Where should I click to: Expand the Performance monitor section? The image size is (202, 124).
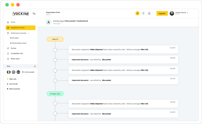(28, 33)
